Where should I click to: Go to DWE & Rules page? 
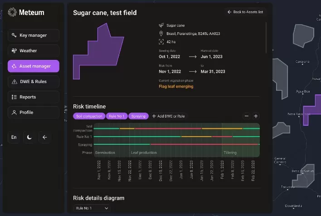tap(34, 82)
